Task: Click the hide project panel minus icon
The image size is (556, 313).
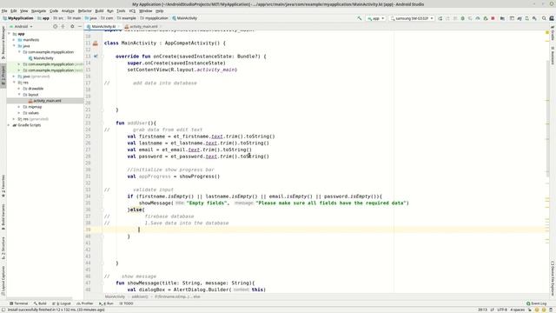Action: pos(80,26)
